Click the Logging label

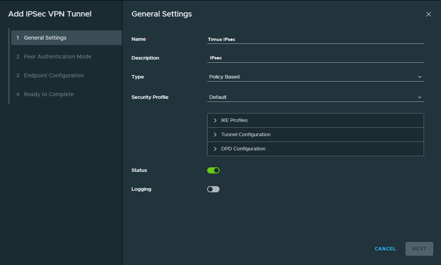click(x=141, y=189)
